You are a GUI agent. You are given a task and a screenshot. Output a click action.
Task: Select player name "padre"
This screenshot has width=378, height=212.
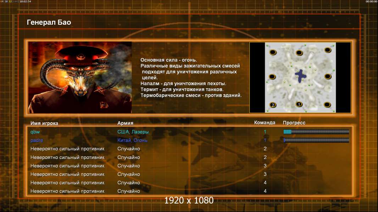point(37,140)
